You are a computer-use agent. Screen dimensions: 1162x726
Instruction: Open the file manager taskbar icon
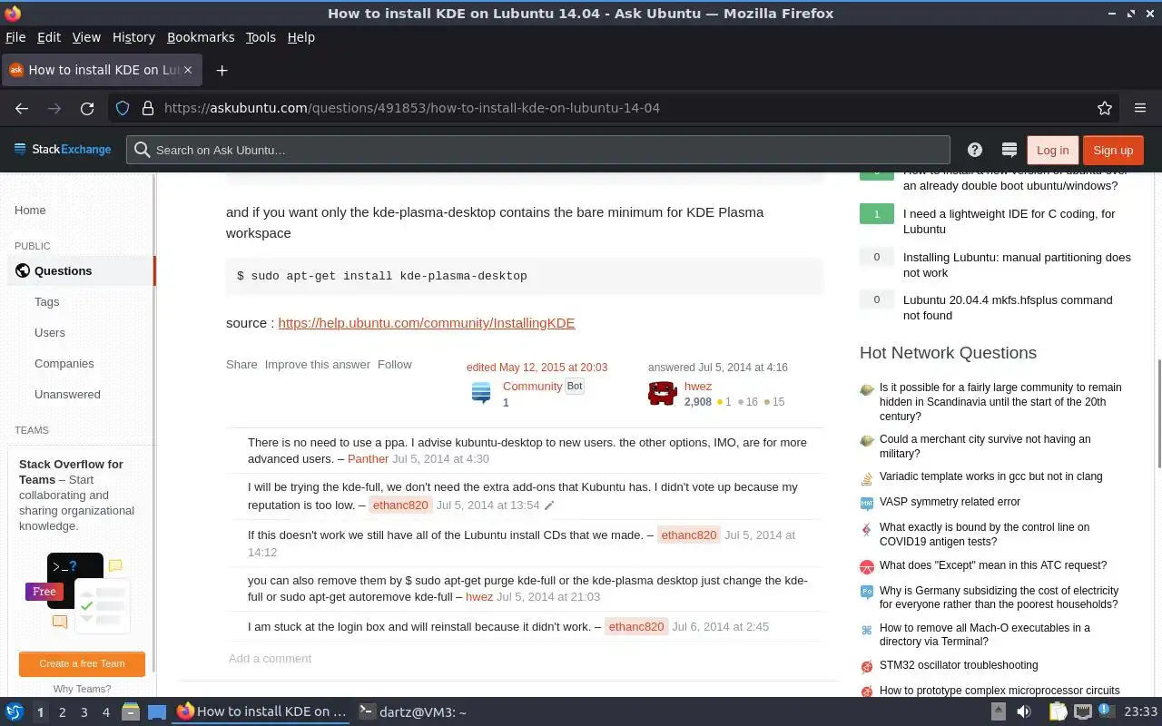pyautogui.click(x=130, y=711)
